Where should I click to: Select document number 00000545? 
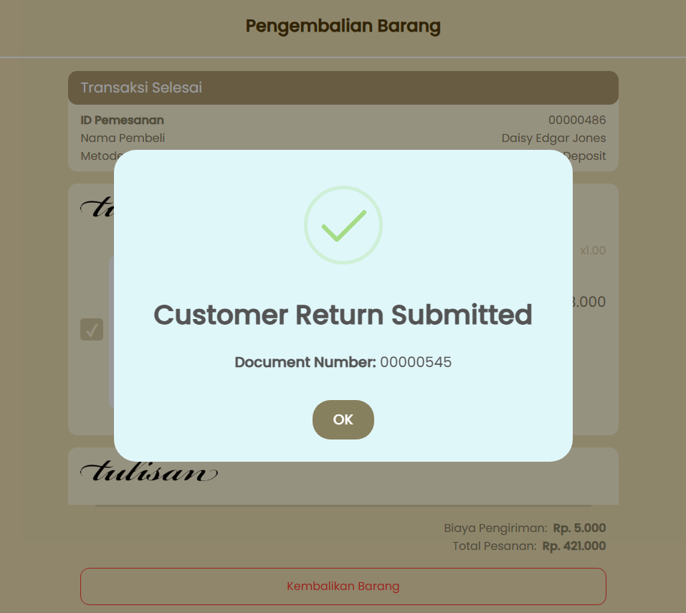tap(416, 362)
